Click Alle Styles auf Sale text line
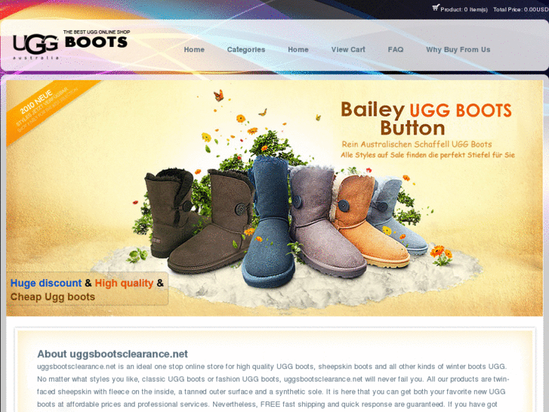 (x=428, y=155)
